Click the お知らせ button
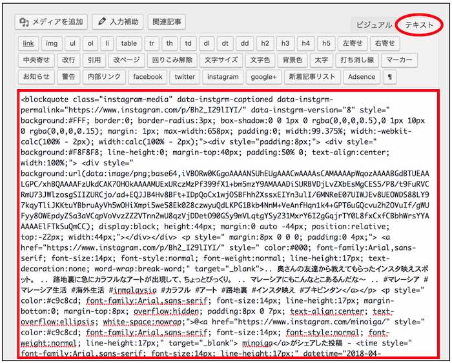 (36, 77)
